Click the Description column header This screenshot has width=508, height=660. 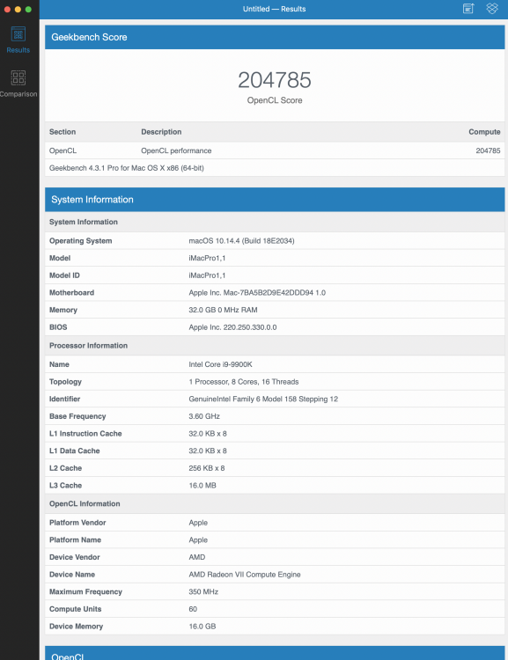pyautogui.click(x=161, y=132)
